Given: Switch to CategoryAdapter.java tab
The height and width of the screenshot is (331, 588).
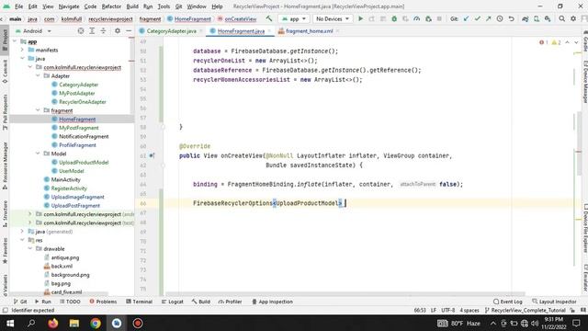Looking at the screenshot, I should click(x=172, y=31).
